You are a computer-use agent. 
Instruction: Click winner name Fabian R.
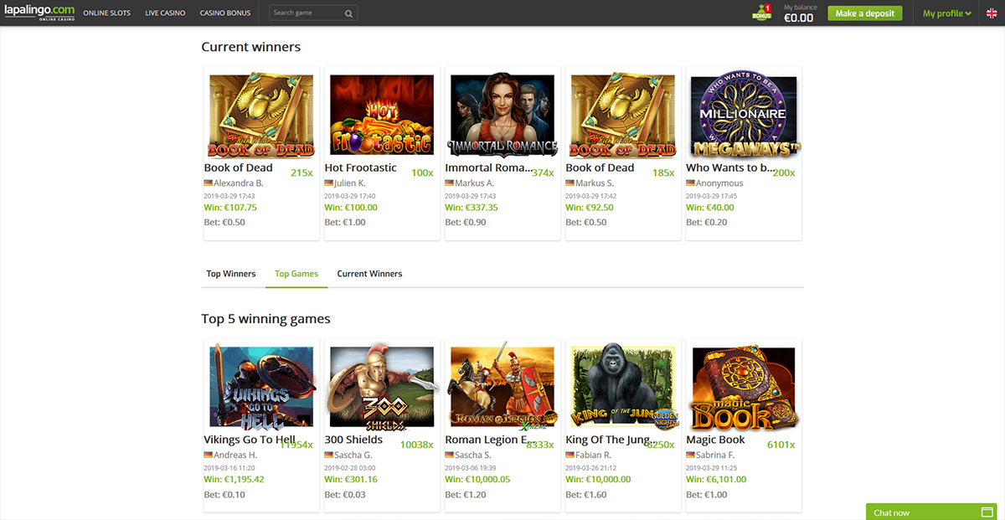[x=595, y=455]
